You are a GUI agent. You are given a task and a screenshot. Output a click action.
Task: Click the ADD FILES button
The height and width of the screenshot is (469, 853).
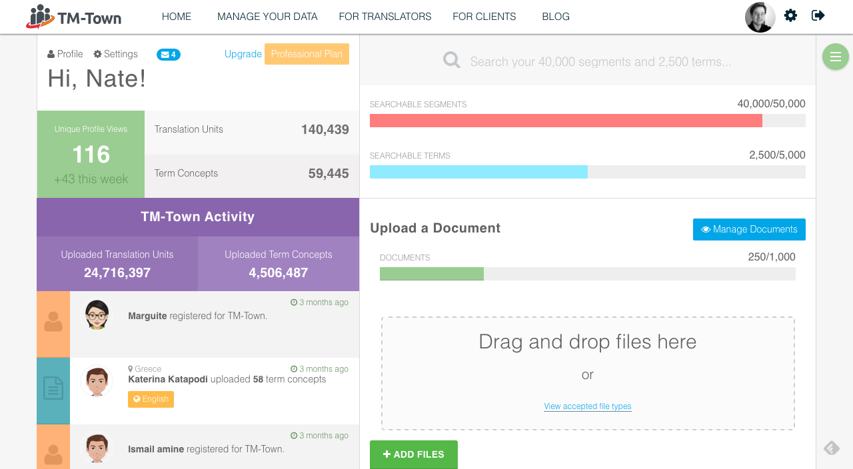(414, 454)
